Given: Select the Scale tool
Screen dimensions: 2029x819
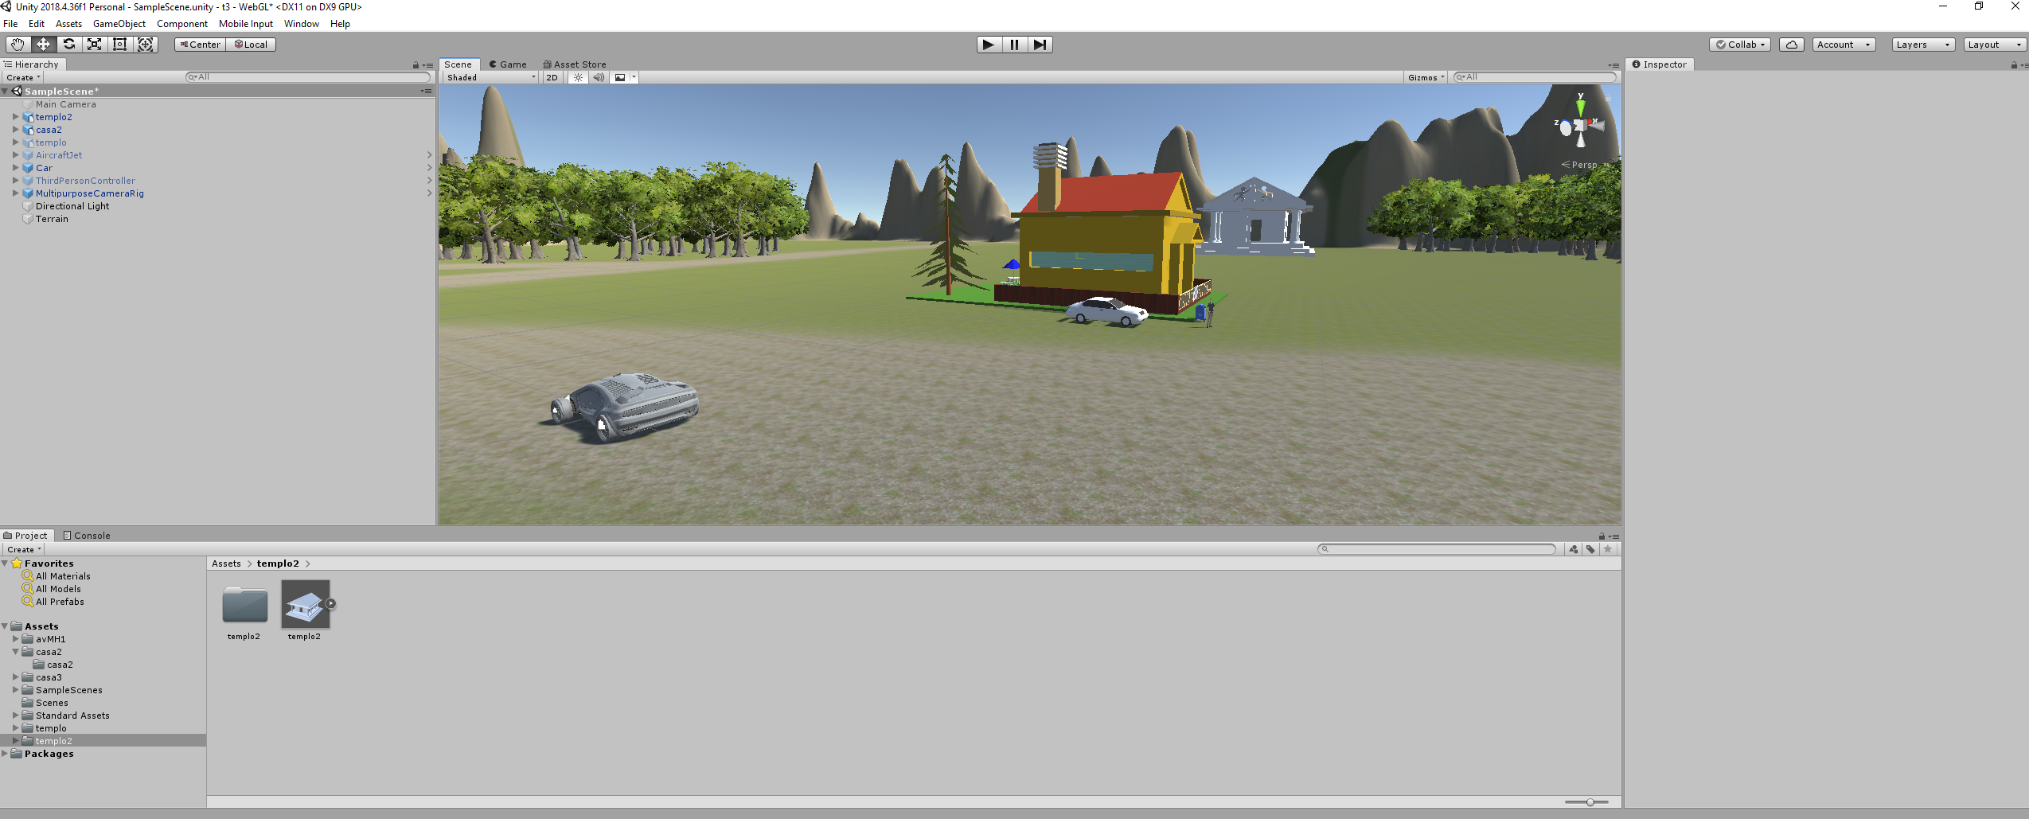Looking at the screenshot, I should [94, 45].
